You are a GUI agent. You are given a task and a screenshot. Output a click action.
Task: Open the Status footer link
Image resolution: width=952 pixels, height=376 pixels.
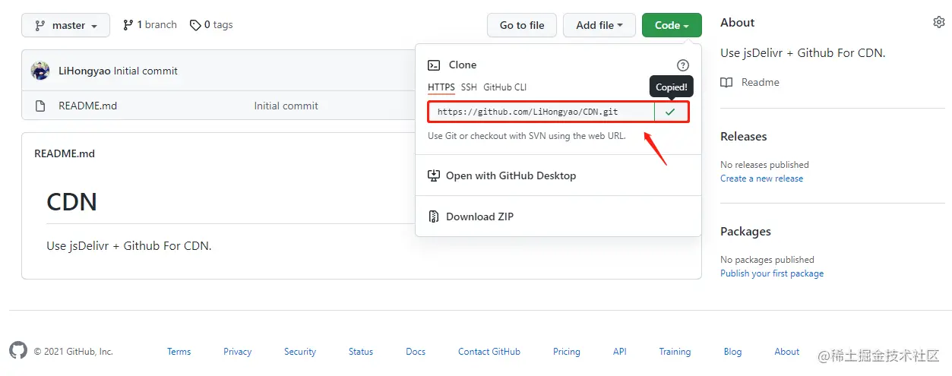pos(361,352)
